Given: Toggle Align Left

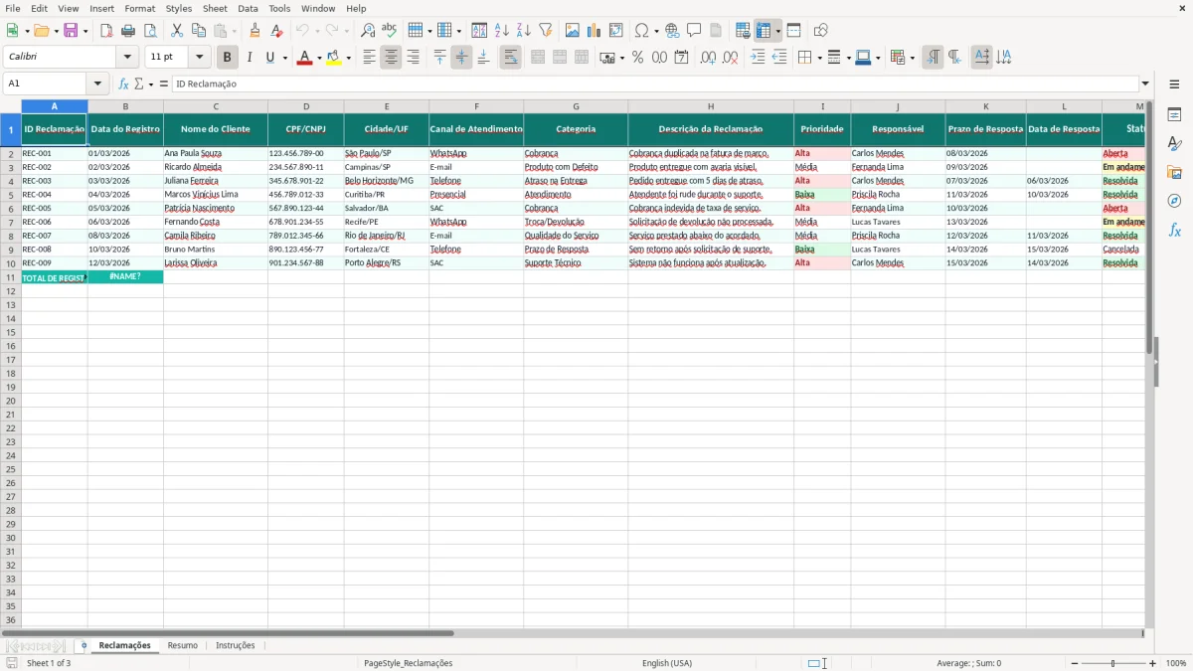Looking at the screenshot, I should (369, 58).
